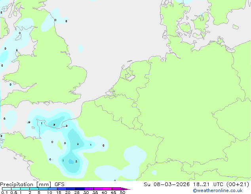
Task: Click the '25' legend scale label
Action: pyautogui.click(x=77, y=192)
